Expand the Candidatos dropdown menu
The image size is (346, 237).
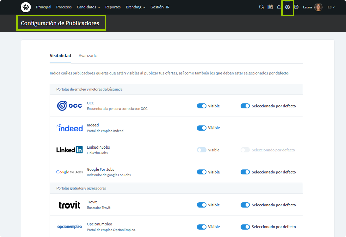[88, 7]
